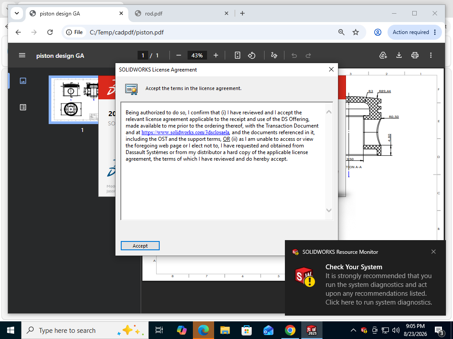Image resolution: width=453 pixels, height=339 pixels.
Task: Open Windows Start menu
Action: point(11,330)
